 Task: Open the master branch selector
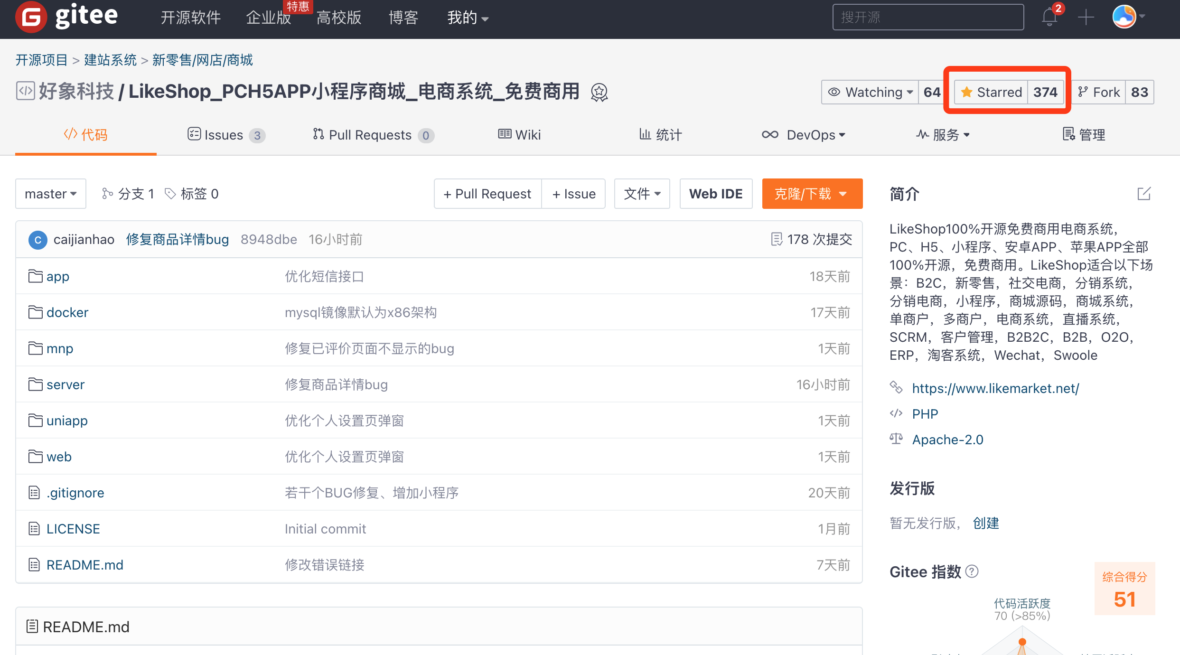coord(51,194)
